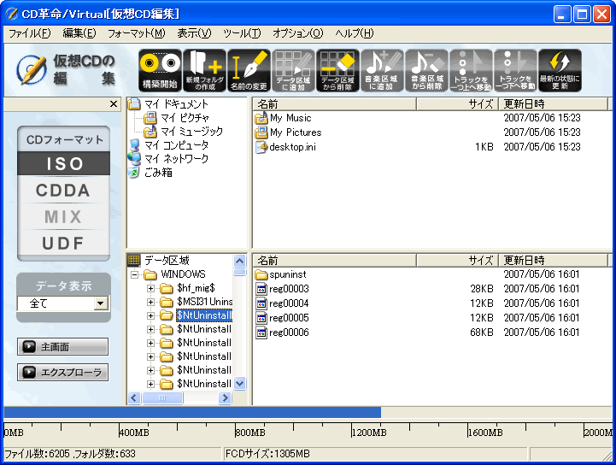The width and height of the screenshot is (616, 465).
Task: Select the ごみ箱 recycle bin
Action: tap(158, 173)
